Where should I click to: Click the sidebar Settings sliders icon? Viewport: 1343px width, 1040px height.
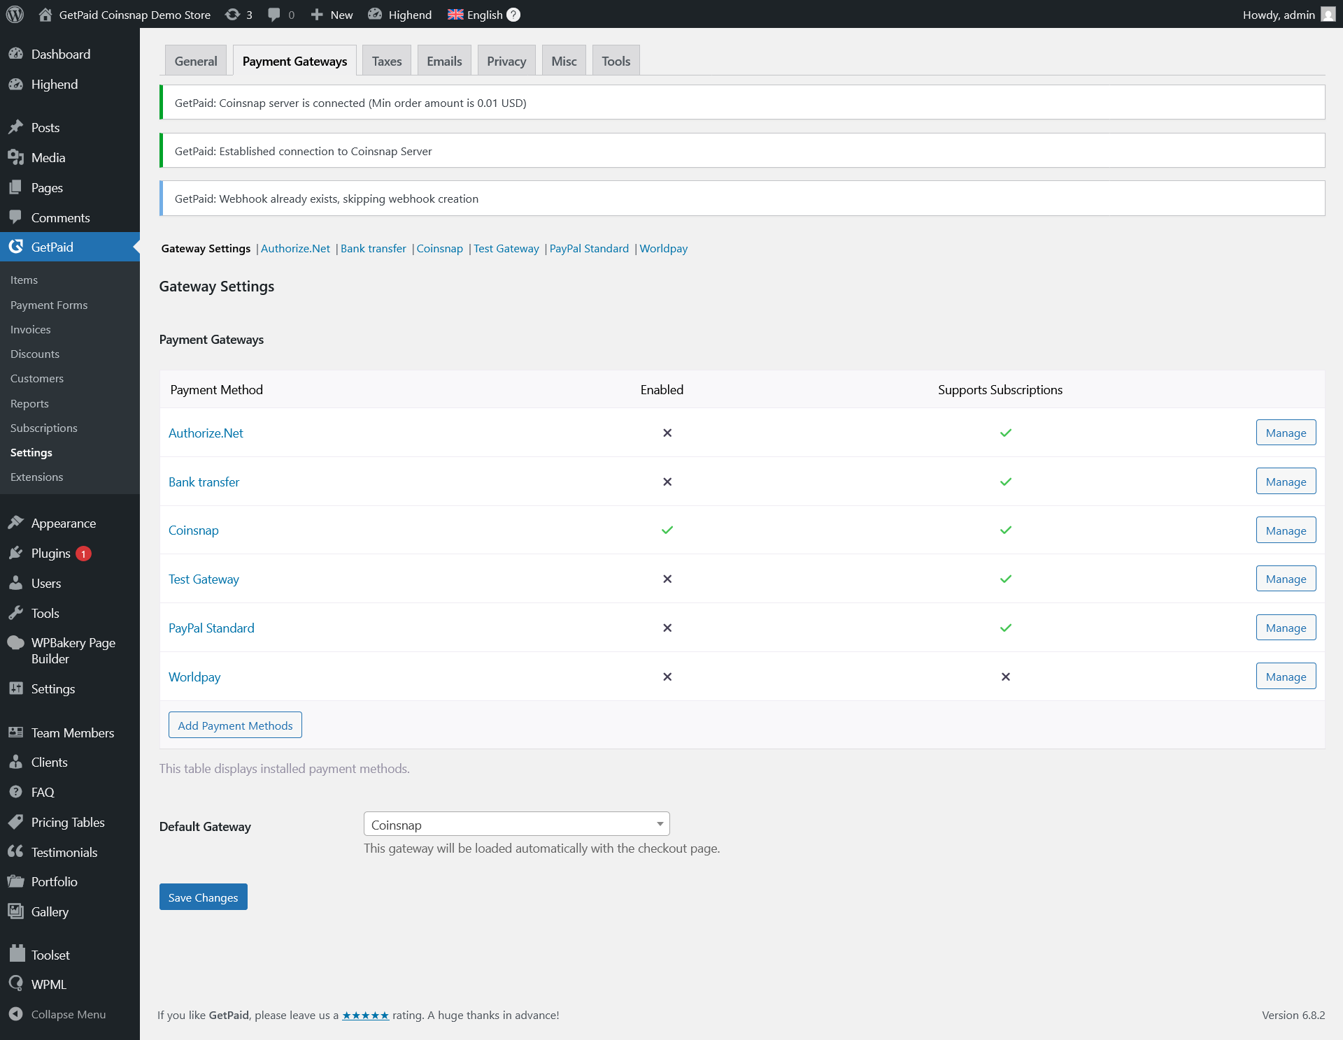click(15, 688)
